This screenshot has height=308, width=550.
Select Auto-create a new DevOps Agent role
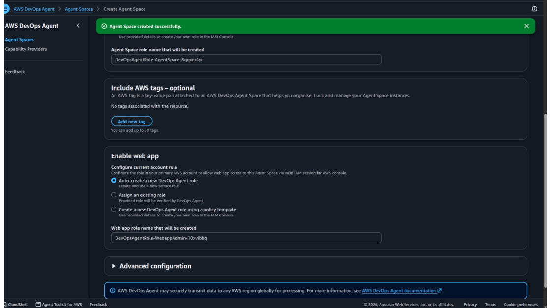pyautogui.click(x=114, y=180)
